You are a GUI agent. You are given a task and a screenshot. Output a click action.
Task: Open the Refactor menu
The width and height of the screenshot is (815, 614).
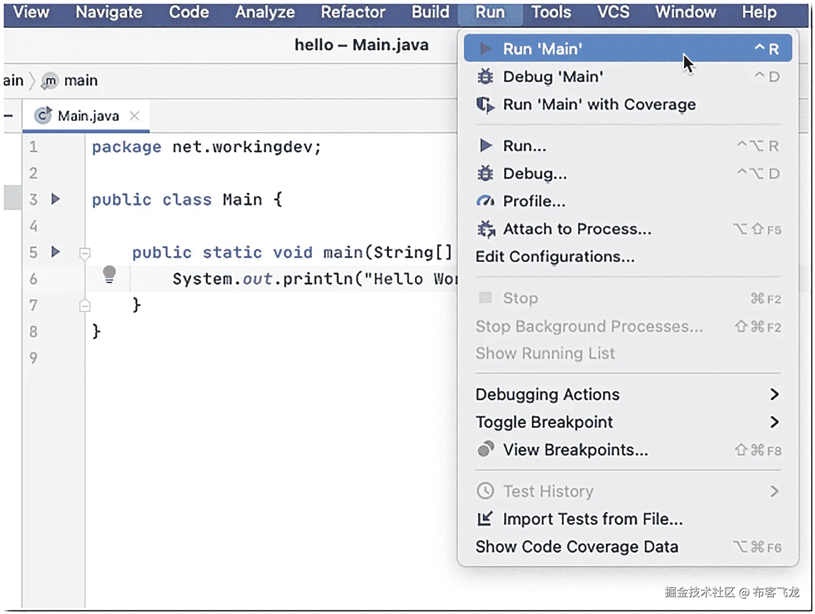(353, 12)
